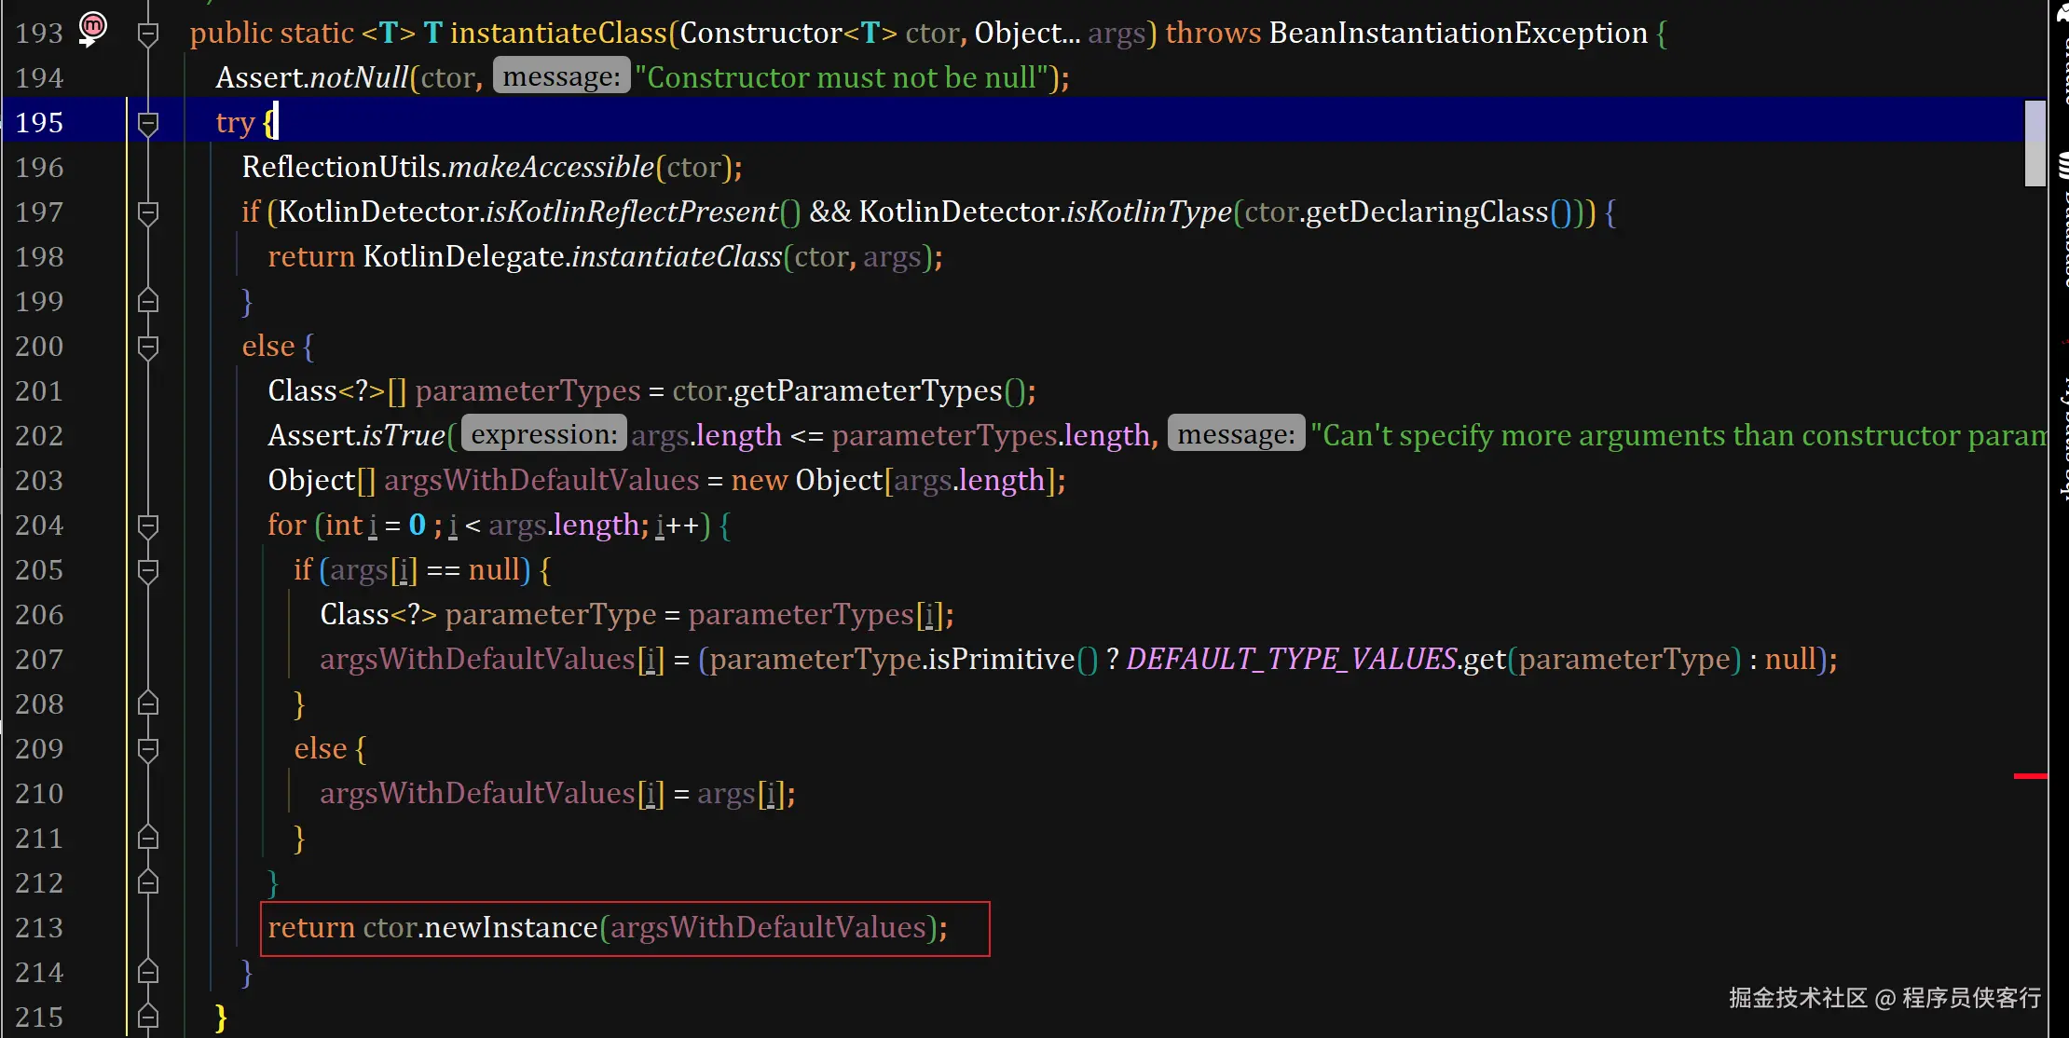Fold the inner else block on line 209
The image size is (2069, 1038).
coord(148,749)
